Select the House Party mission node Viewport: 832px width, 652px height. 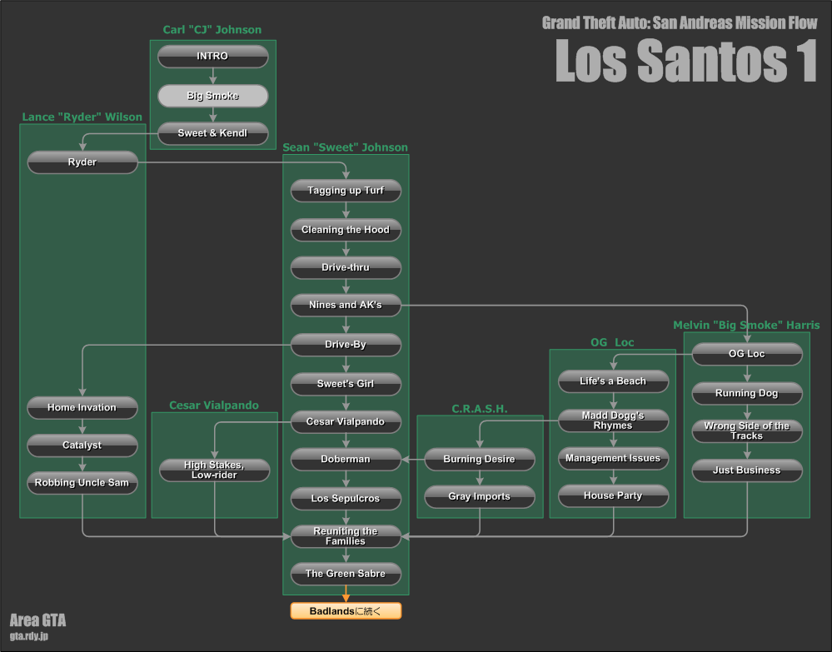click(x=614, y=496)
